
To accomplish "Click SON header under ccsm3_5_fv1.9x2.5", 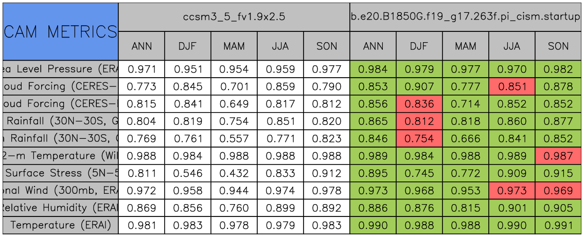I will (327, 46).
